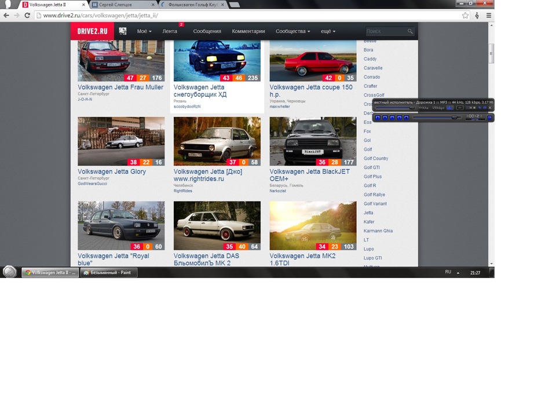This screenshot has height=417, width=556.
Task: Open user profile J-O-H-N
Action: (x=85, y=99)
